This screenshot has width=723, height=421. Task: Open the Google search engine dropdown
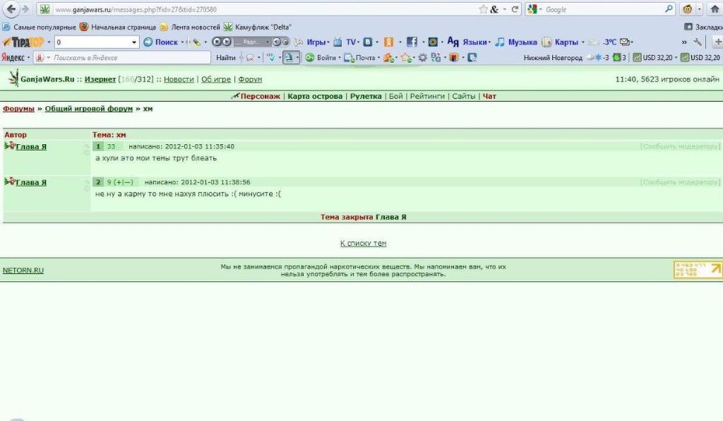click(x=541, y=9)
